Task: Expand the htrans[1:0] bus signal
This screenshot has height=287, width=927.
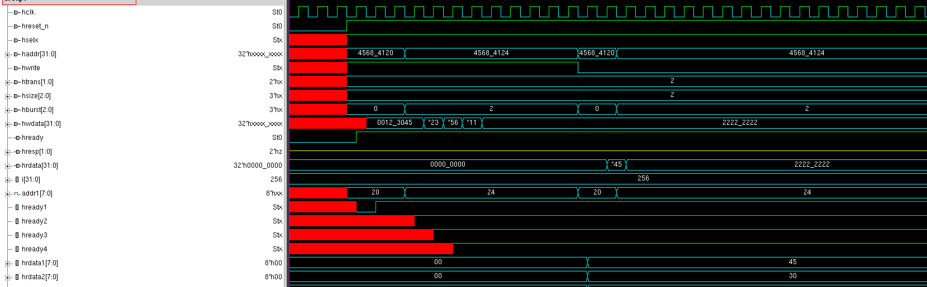Action: (7, 82)
